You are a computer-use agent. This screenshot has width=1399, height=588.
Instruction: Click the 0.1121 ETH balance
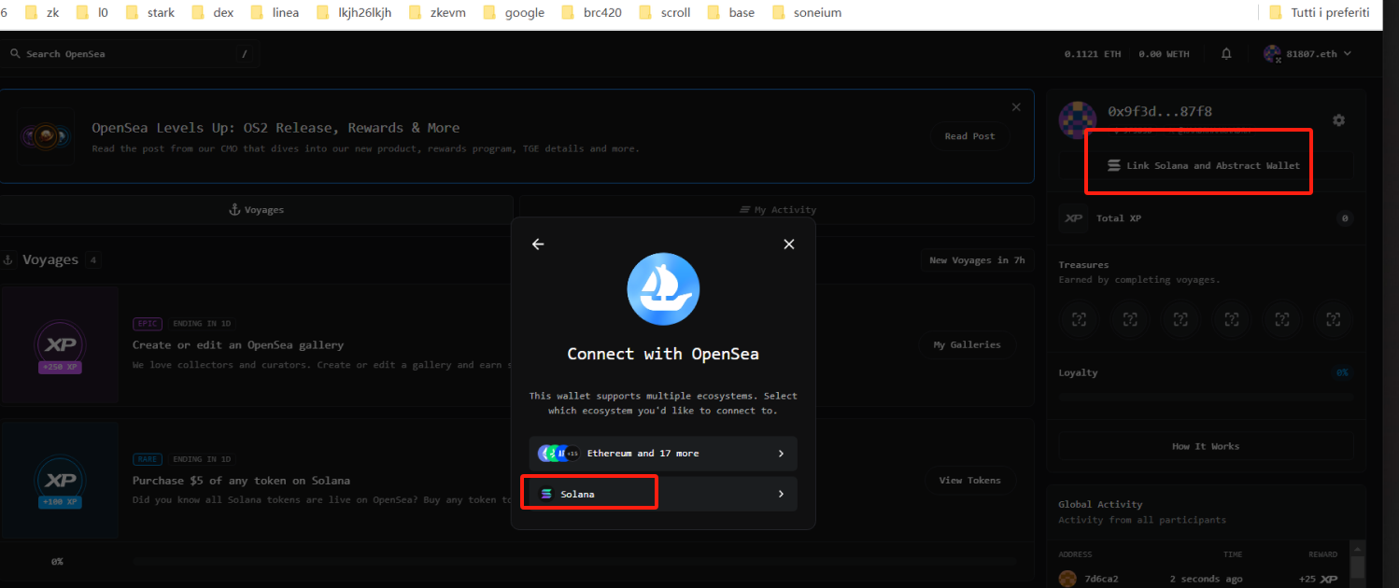1092,54
